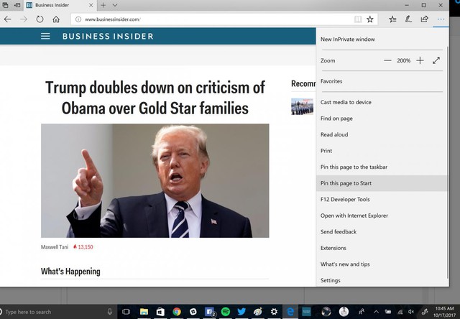Decrease zoom with the minus button
The width and height of the screenshot is (460, 319).
pyautogui.click(x=387, y=60)
